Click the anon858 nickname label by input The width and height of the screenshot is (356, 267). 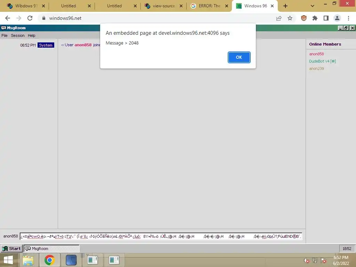pos(10,236)
